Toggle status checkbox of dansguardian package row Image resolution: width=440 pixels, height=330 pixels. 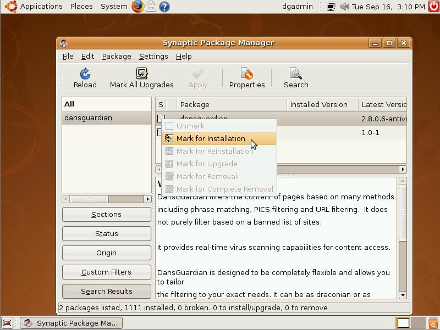pos(161,118)
